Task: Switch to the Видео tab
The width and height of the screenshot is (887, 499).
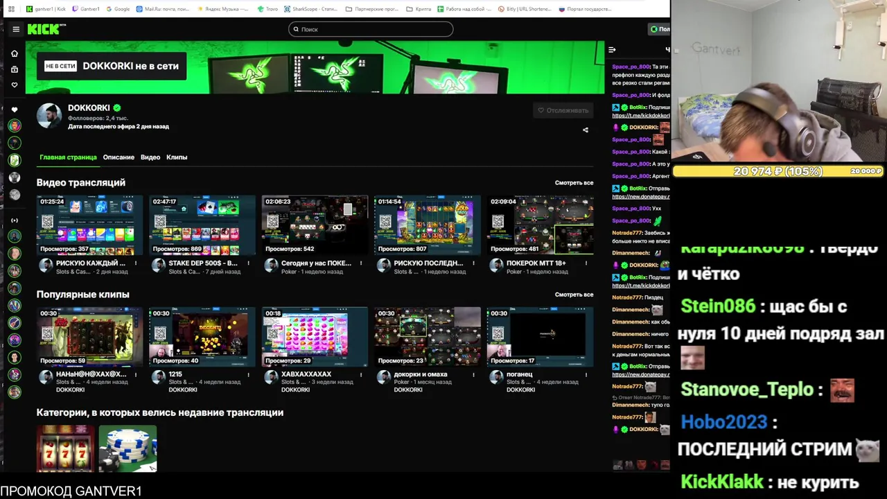Action: [150, 157]
